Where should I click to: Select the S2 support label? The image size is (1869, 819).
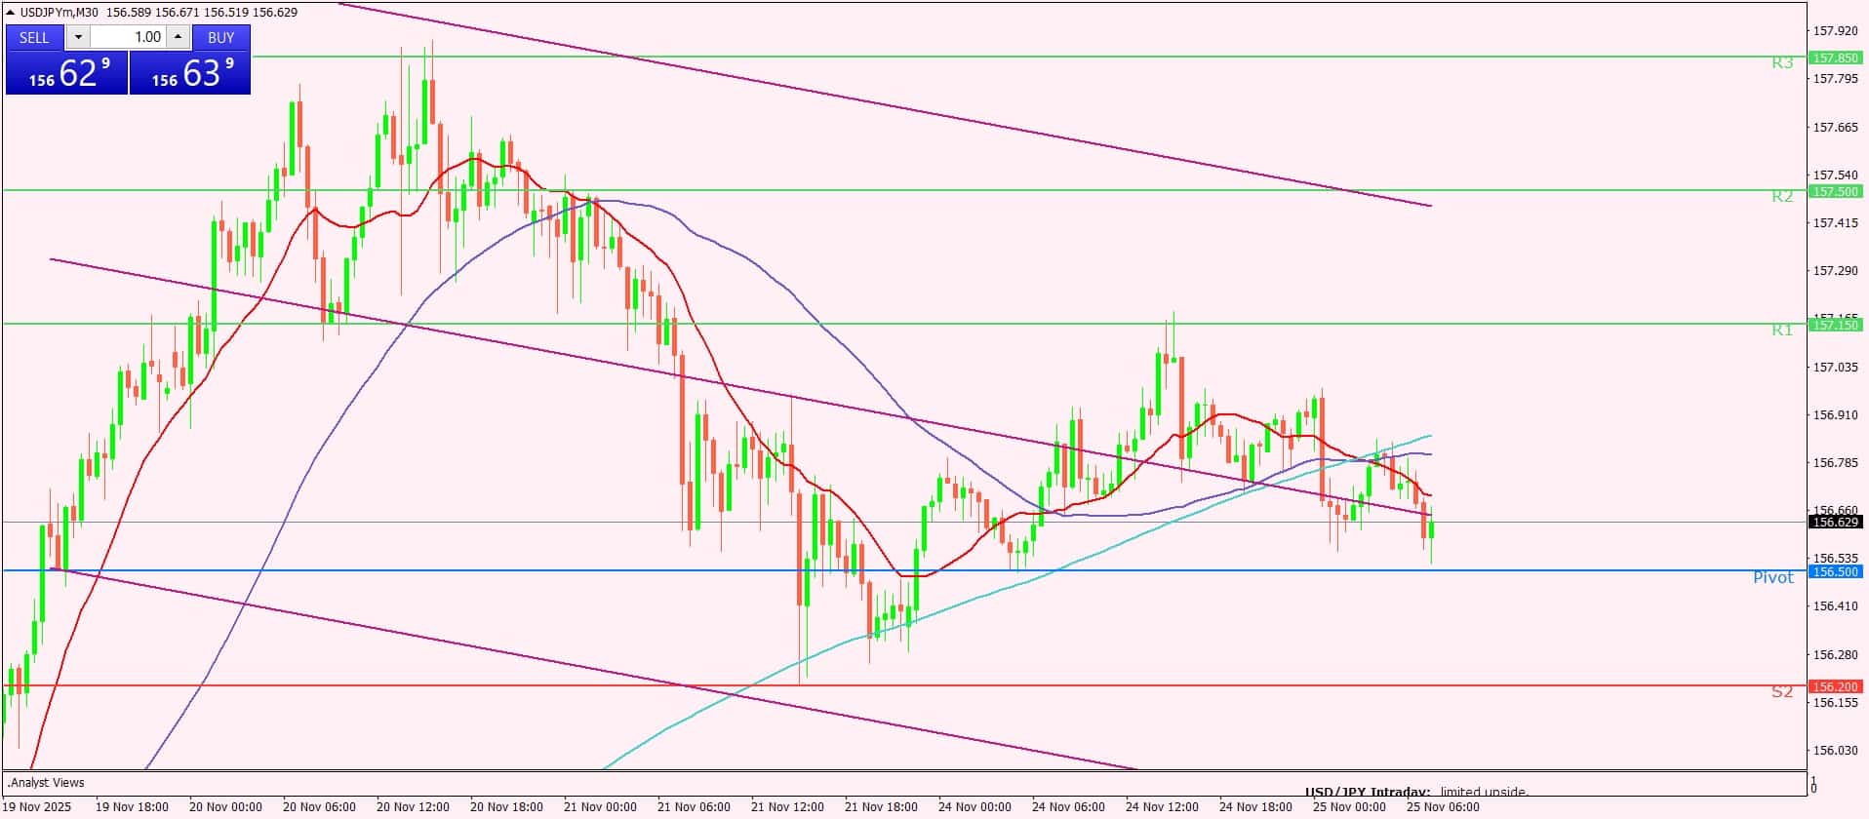coord(1782,692)
